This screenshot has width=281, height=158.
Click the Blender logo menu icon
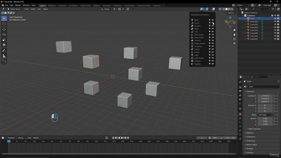click(x=3, y=5)
